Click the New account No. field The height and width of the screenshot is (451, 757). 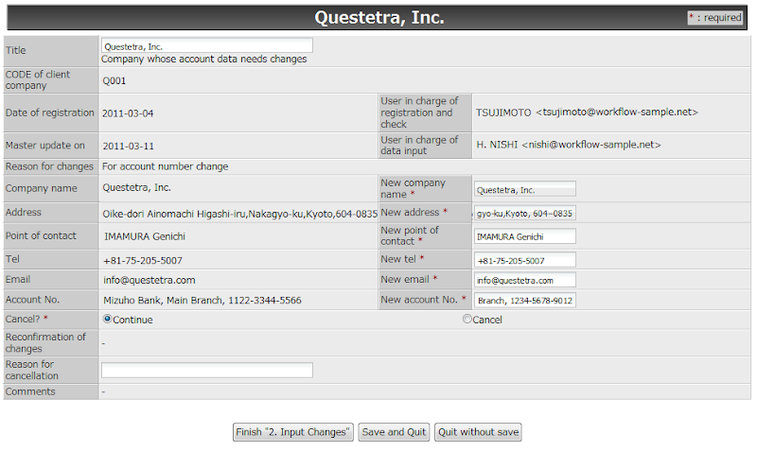point(525,300)
